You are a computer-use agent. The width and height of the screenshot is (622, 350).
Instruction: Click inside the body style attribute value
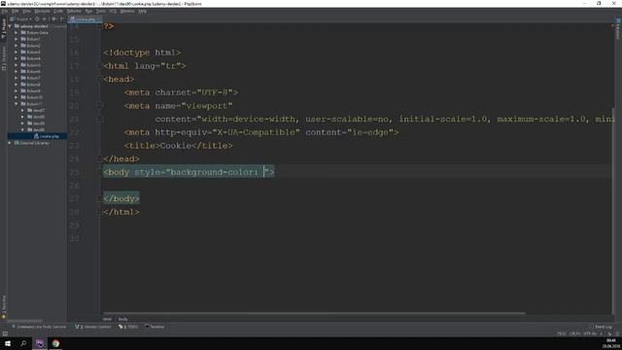click(x=217, y=172)
